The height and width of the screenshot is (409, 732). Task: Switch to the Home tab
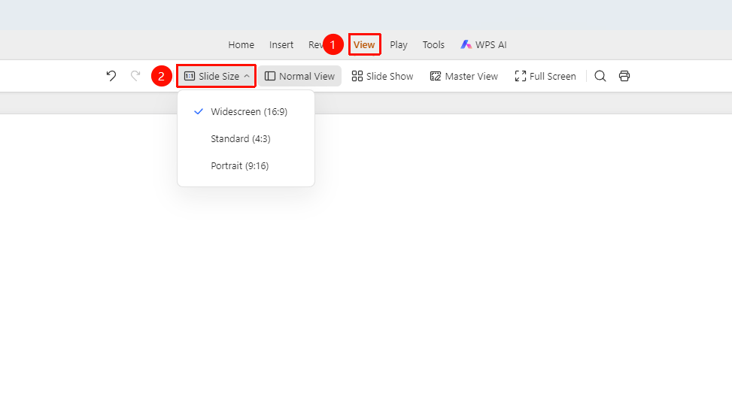pos(241,45)
